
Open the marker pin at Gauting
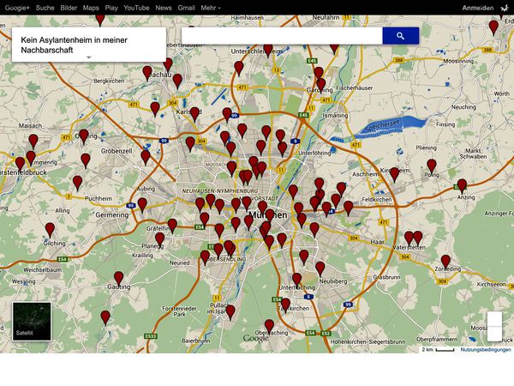[x=119, y=276]
